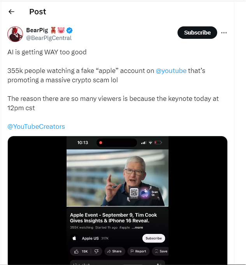The width and height of the screenshot is (246, 265).
Task: Follow the @YouTubeCreators mention link
Action: (36, 126)
